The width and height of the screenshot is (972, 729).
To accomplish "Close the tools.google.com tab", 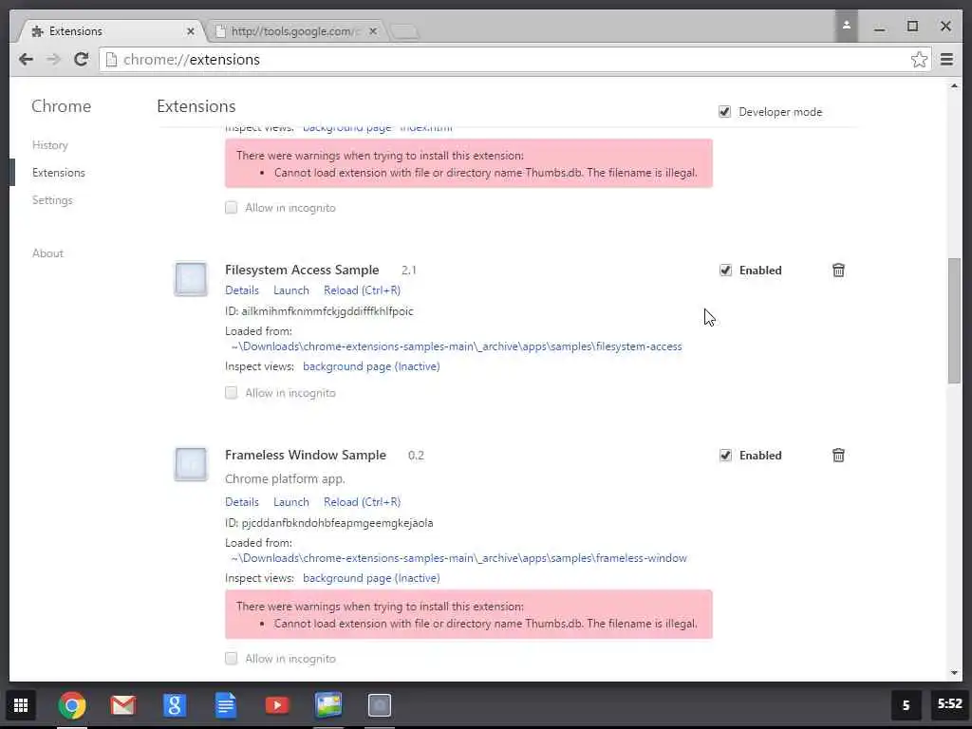I will (372, 31).
